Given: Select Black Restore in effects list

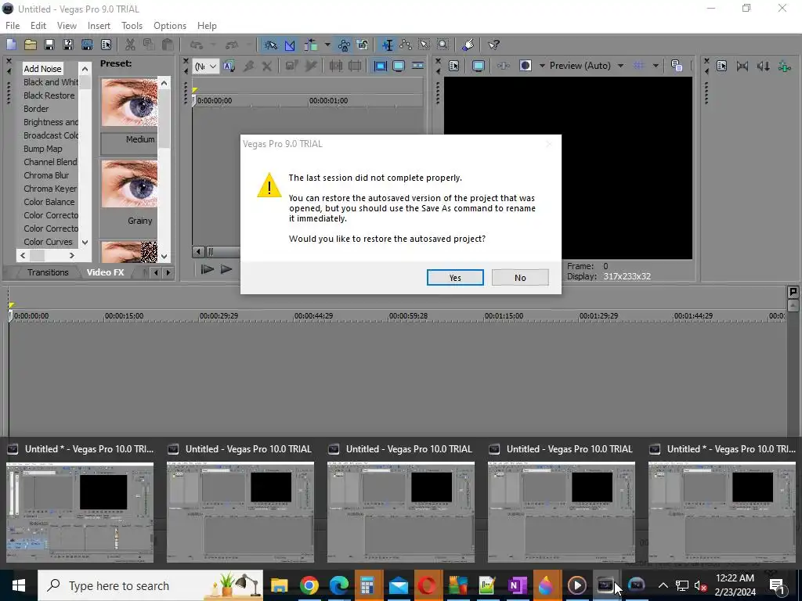Looking at the screenshot, I should 49,95.
